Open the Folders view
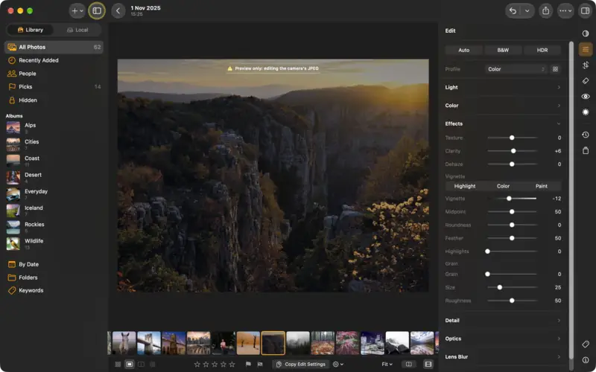The height and width of the screenshot is (372, 596). tap(54, 278)
